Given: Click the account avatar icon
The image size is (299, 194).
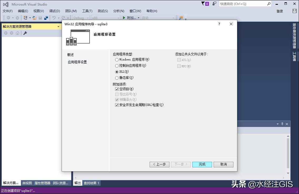Looking at the screenshot, I should (295, 11).
